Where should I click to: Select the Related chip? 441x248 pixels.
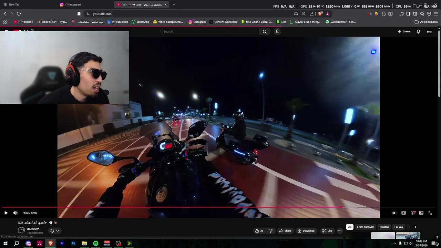[384, 227]
